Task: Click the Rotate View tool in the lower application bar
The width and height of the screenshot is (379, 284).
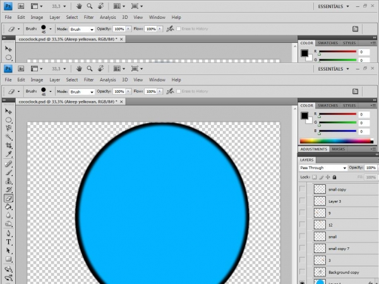Action: (x=101, y=69)
